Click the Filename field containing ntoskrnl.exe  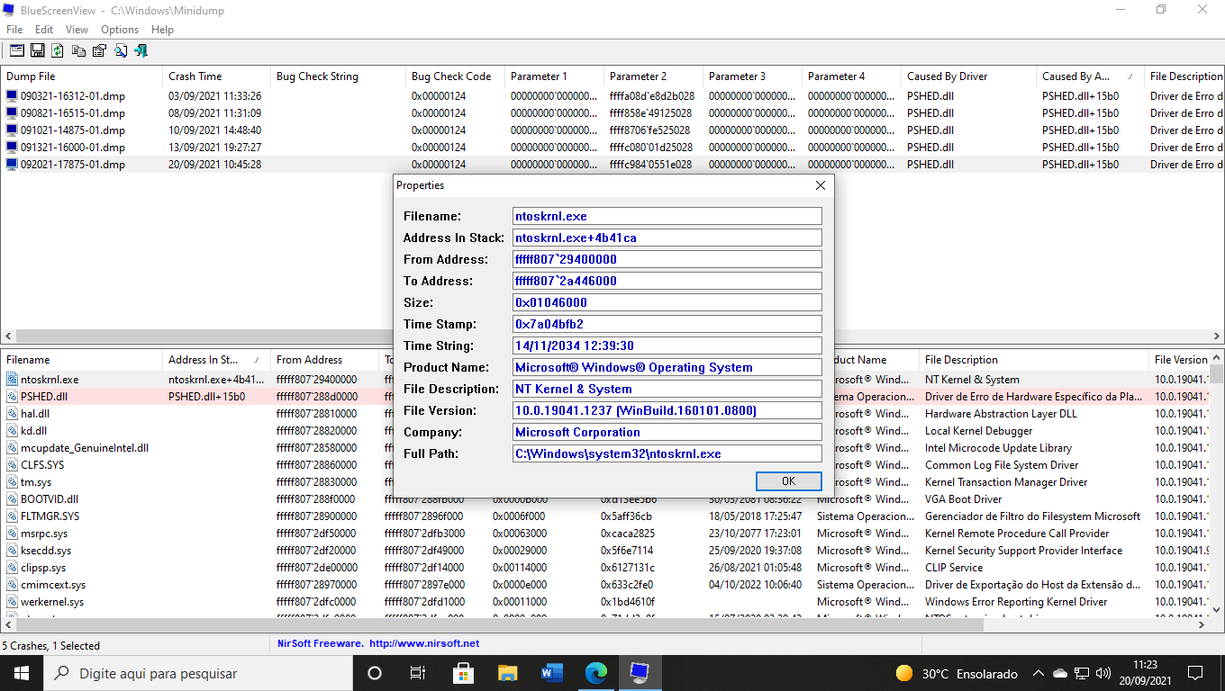pos(667,216)
